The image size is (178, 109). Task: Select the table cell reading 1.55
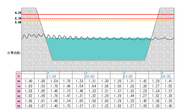[168, 86]
